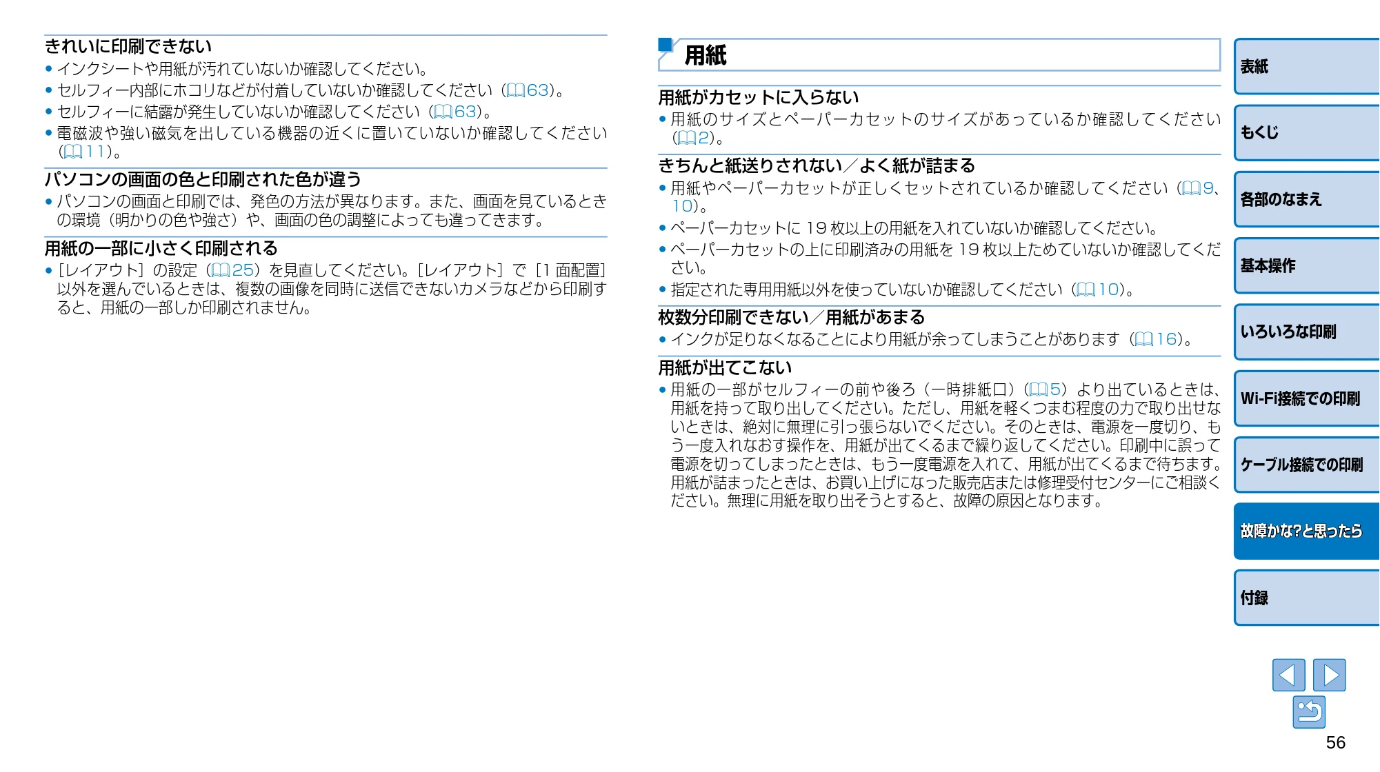Open the 表紙 side tab

click(1307, 66)
